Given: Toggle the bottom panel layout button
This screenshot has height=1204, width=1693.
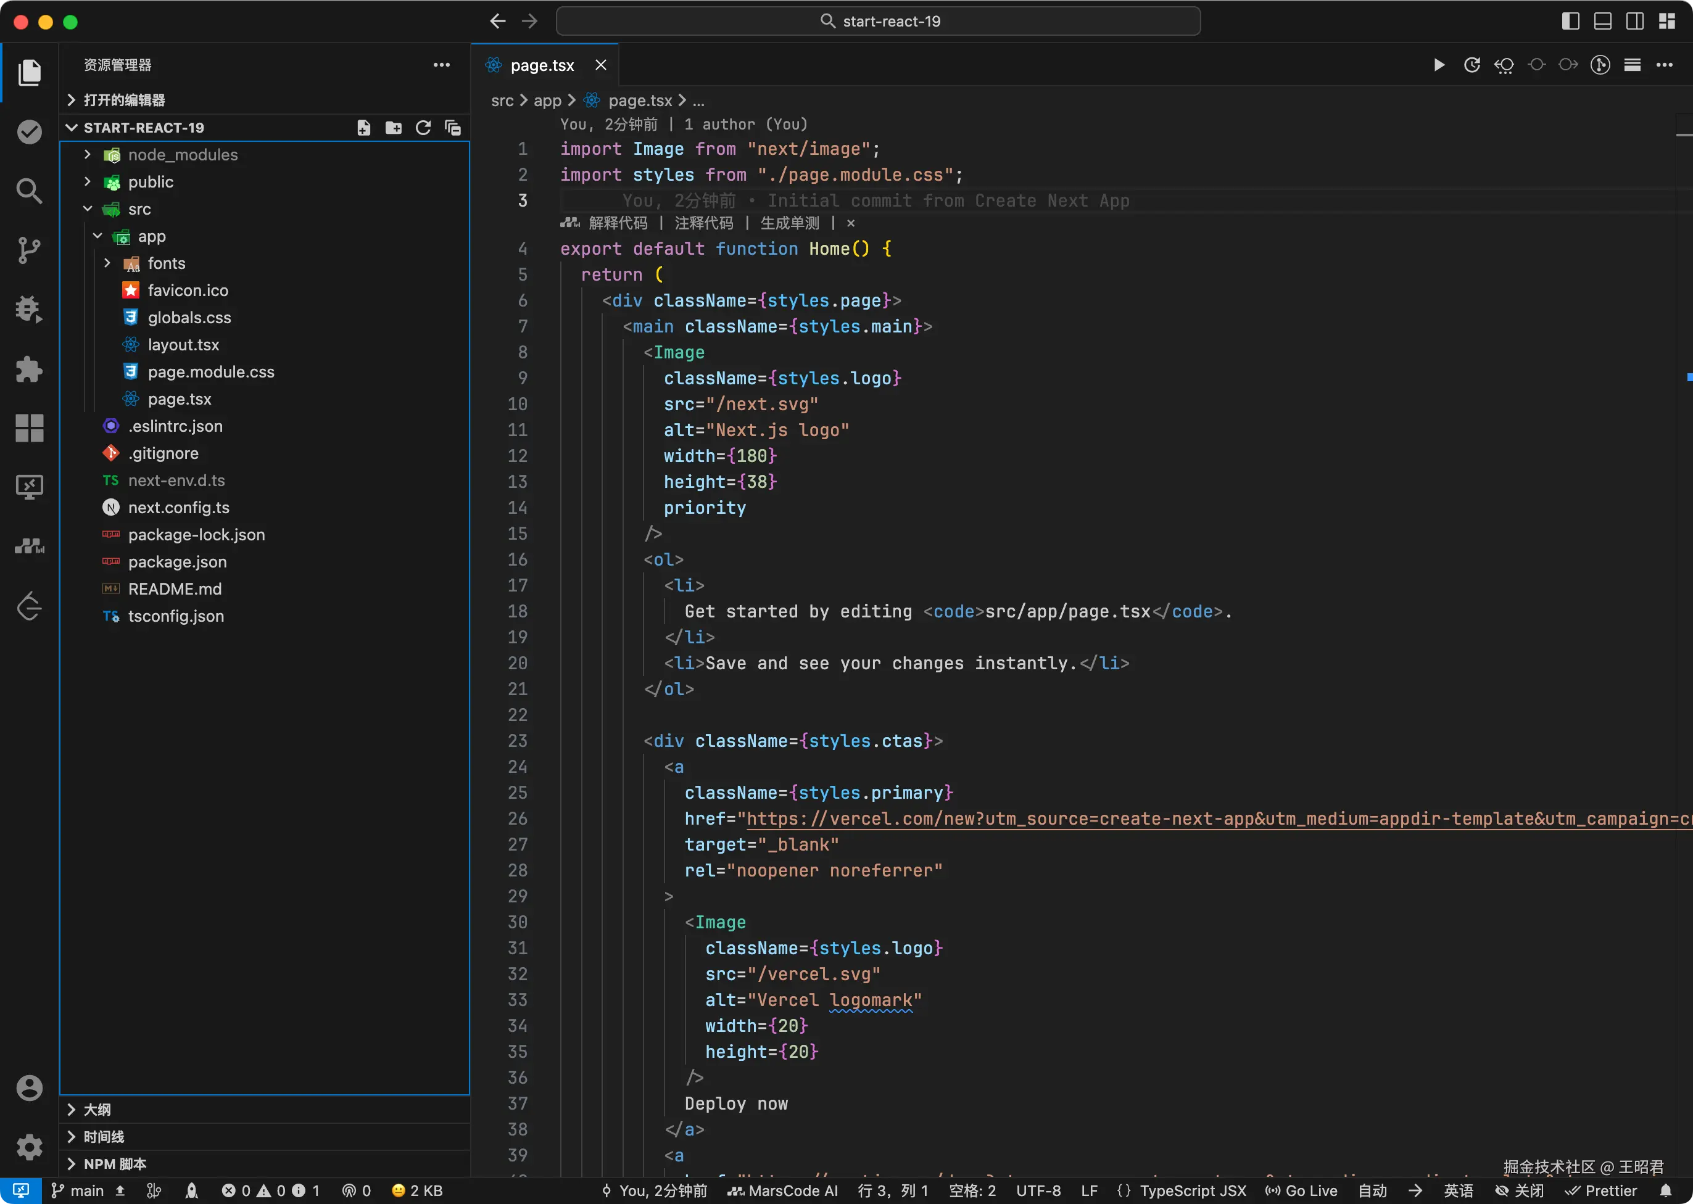Looking at the screenshot, I should coord(1602,22).
